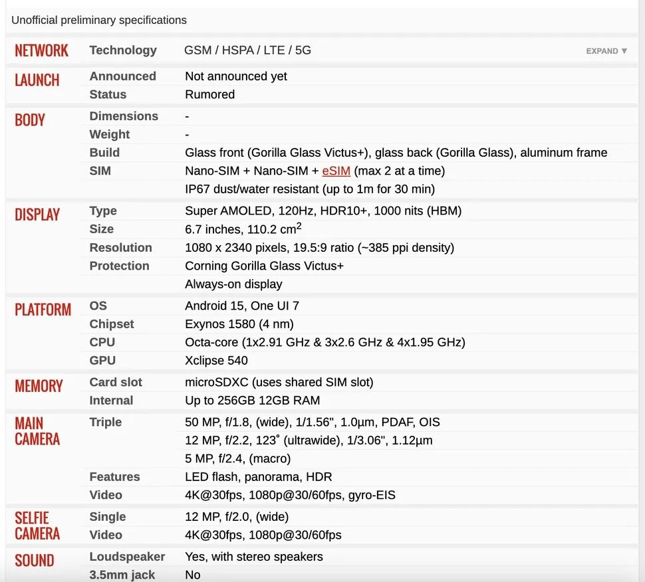
Task: Click 'Yes, with stereo speakers' text
Action: click(x=254, y=557)
